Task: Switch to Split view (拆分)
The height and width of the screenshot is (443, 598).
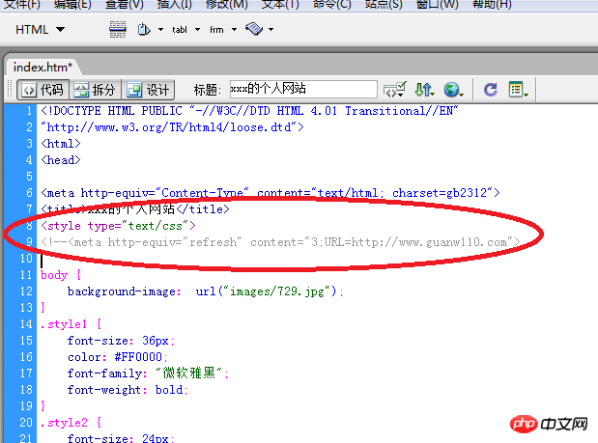Action: (x=95, y=90)
